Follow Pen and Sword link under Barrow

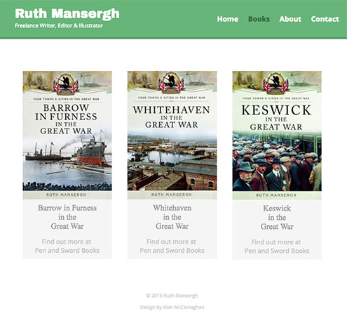(x=67, y=246)
